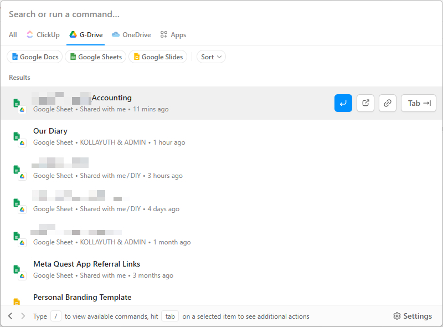Click sheet icon beside Meta Quest App Referral Links
Screen dimensions: 443x327
point(19,272)
